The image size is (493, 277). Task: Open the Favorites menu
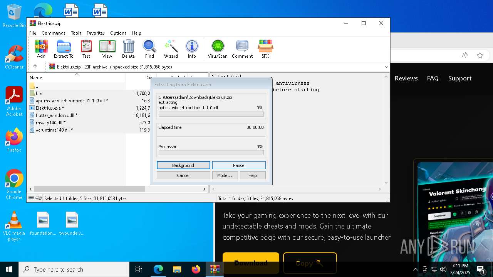[x=96, y=33]
